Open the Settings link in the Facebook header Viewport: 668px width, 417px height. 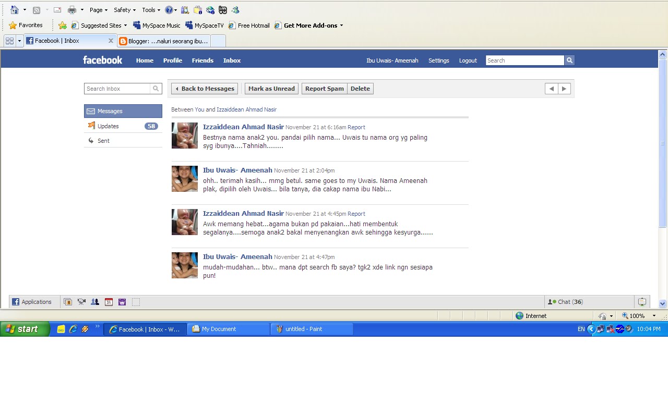(x=438, y=60)
